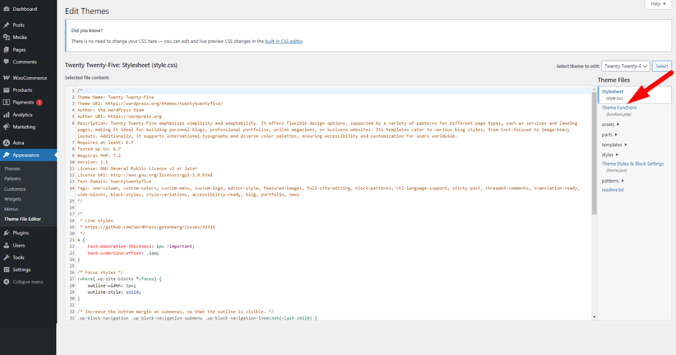
Task: Open Themes submenu item
Action: click(x=12, y=168)
